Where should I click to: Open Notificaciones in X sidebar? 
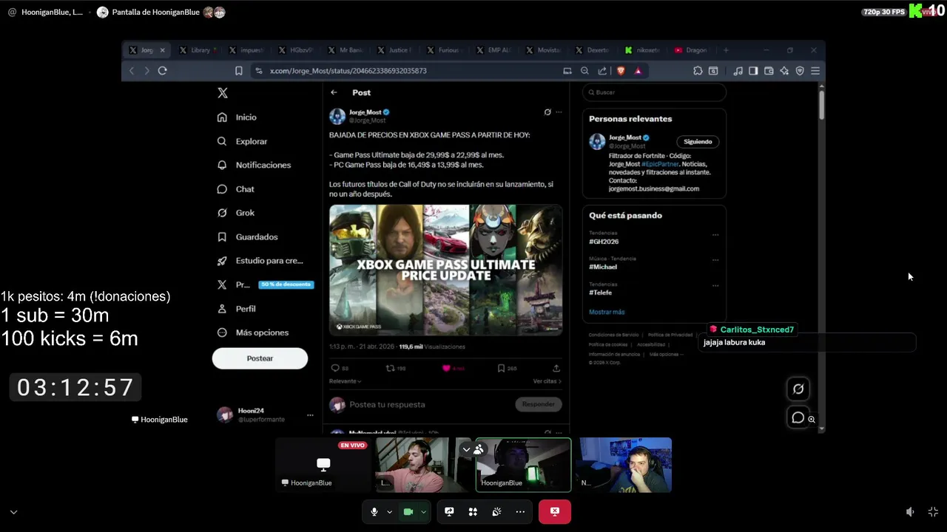pos(254,165)
